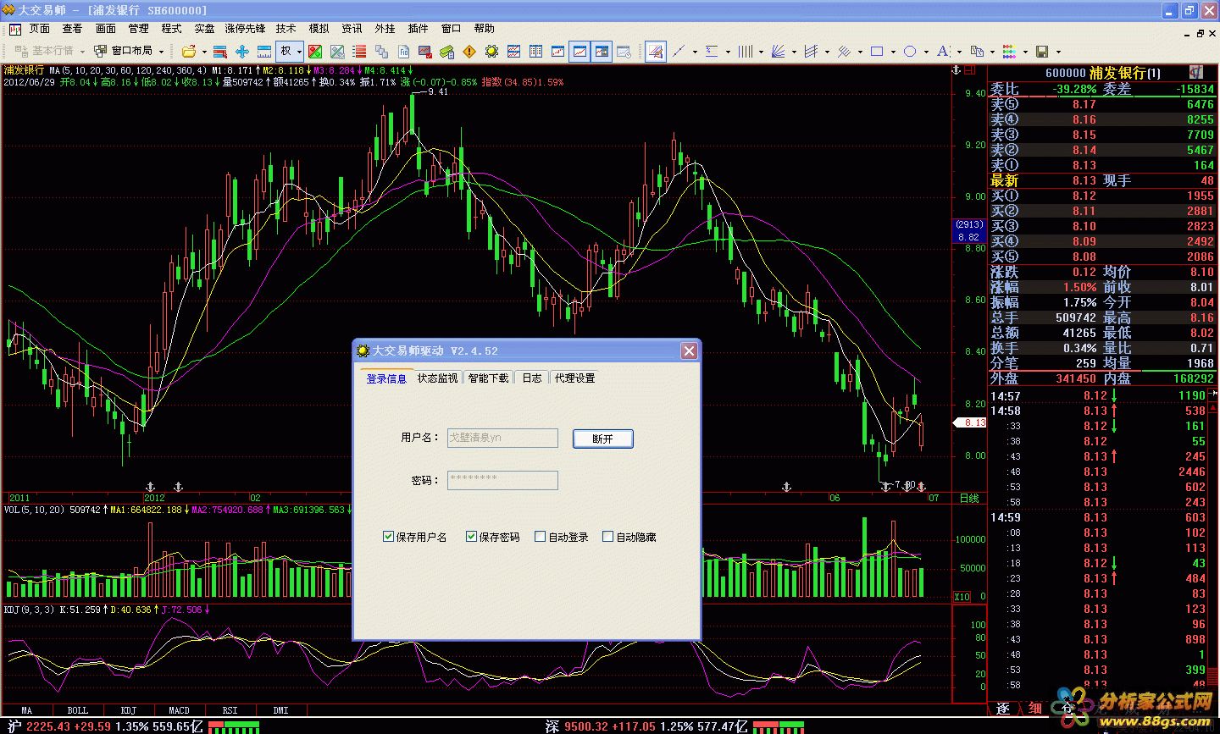Click the open-folder icon in the toolbar
Screen dimensions: 1220x734
pyautogui.click(x=189, y=52)
